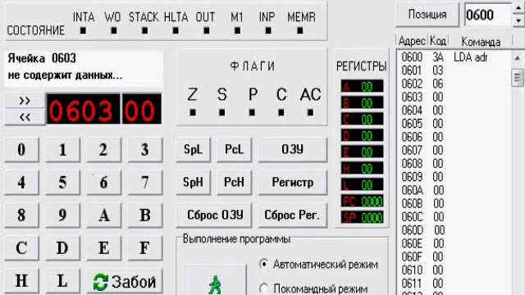Select memory row 060A
The width and height of the screenshot is (525, 295).
point(454,190)
